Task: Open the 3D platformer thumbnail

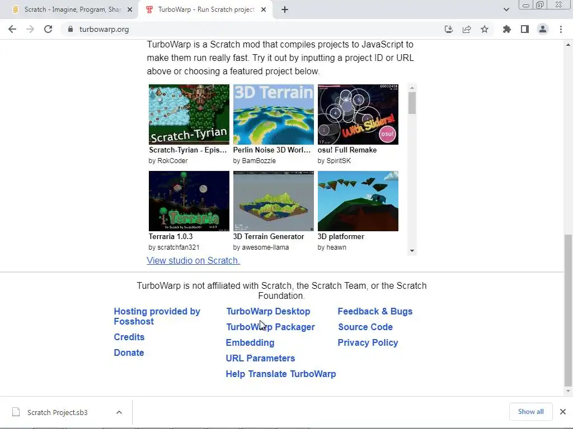Action: click(x=358, y=201)
